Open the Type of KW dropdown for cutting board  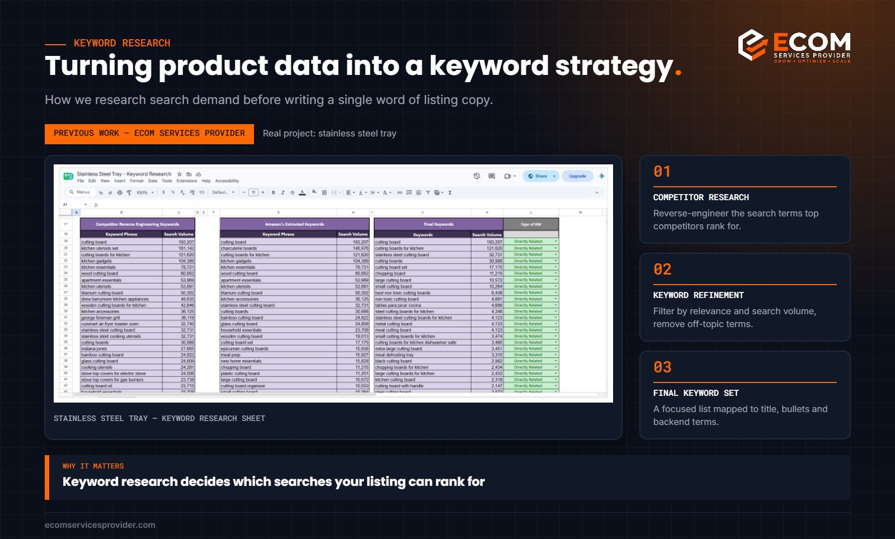(x=556, y=242)
